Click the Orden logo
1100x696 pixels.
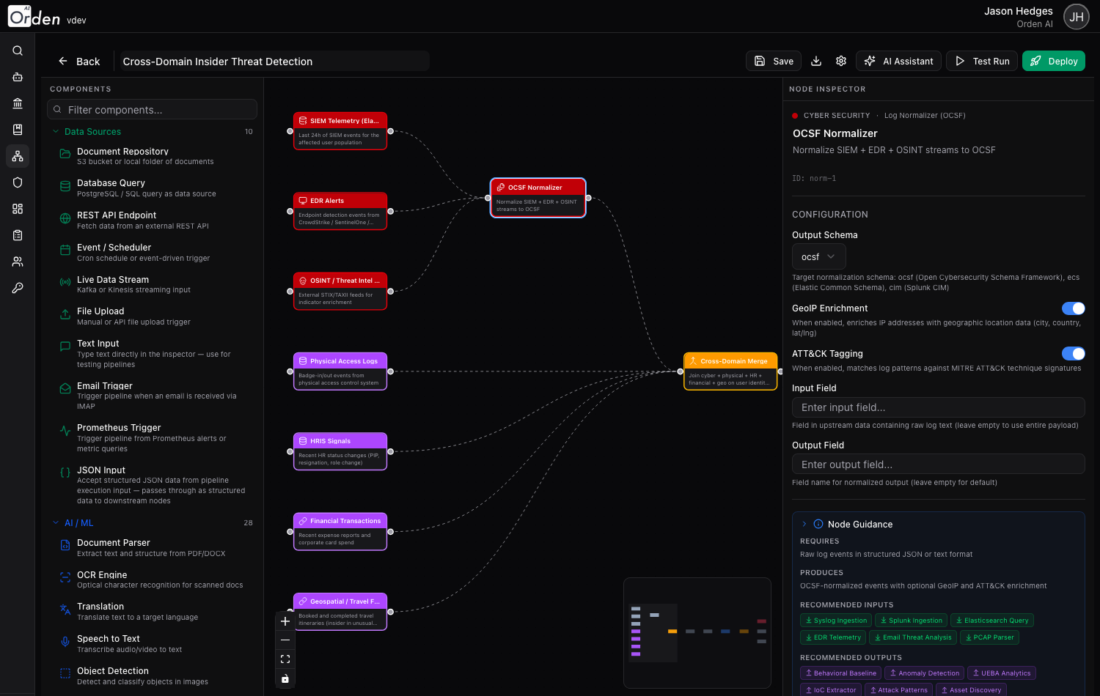(34, 17)
